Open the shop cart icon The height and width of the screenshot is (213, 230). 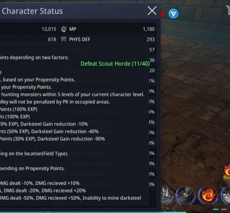tap(228, 10)
